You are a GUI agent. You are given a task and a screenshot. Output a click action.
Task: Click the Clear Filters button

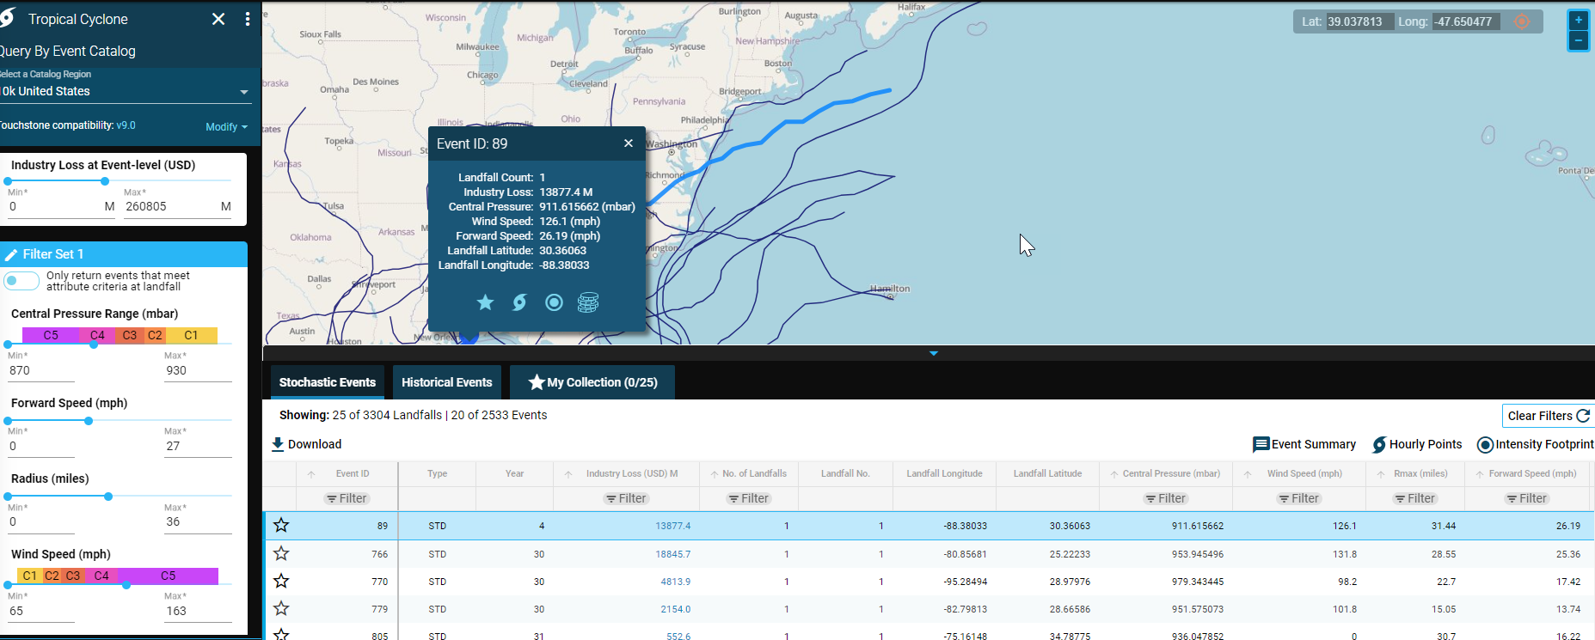click(1548, 416)
